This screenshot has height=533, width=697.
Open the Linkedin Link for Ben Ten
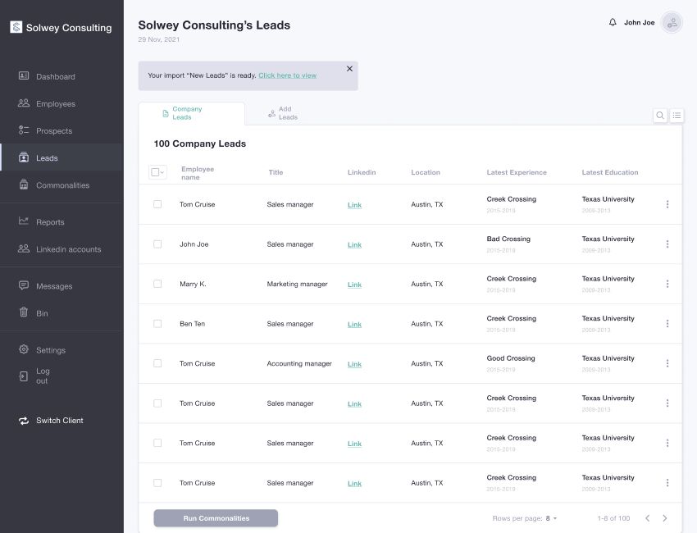point(354,324)
